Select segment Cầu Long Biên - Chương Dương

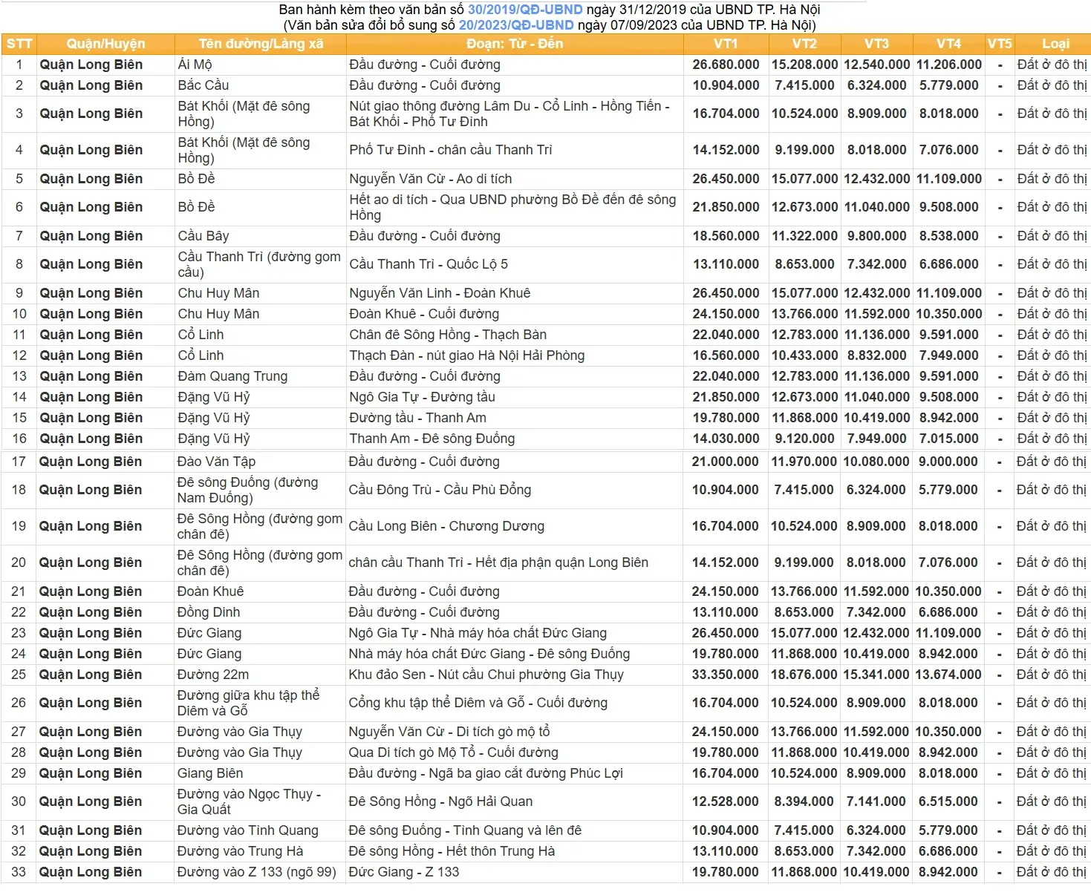(446, 526)
